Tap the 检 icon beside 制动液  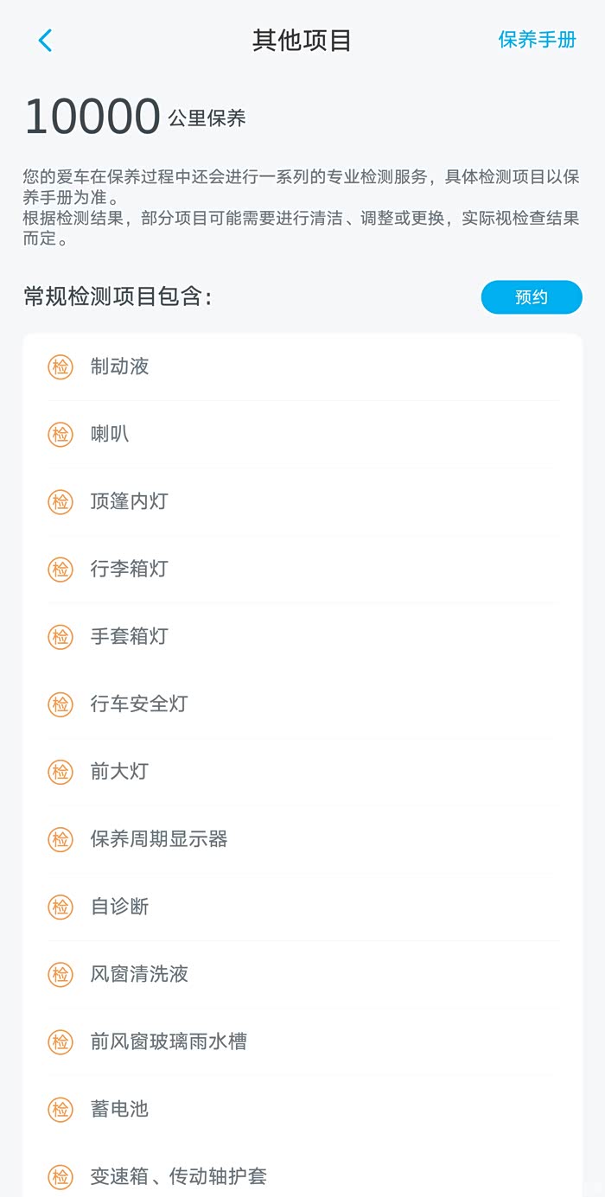pos(60,366)
